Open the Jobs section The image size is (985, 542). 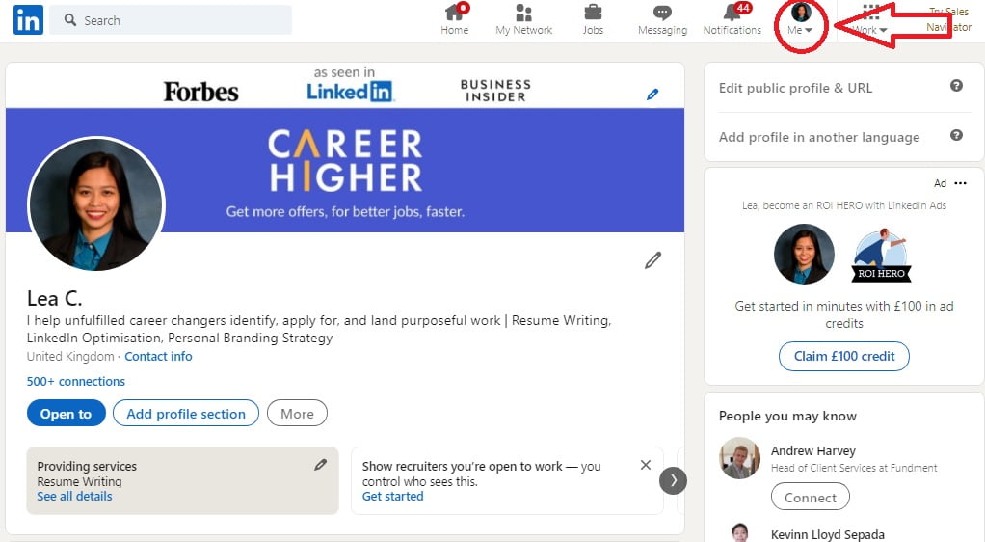[x=593, y=19]
